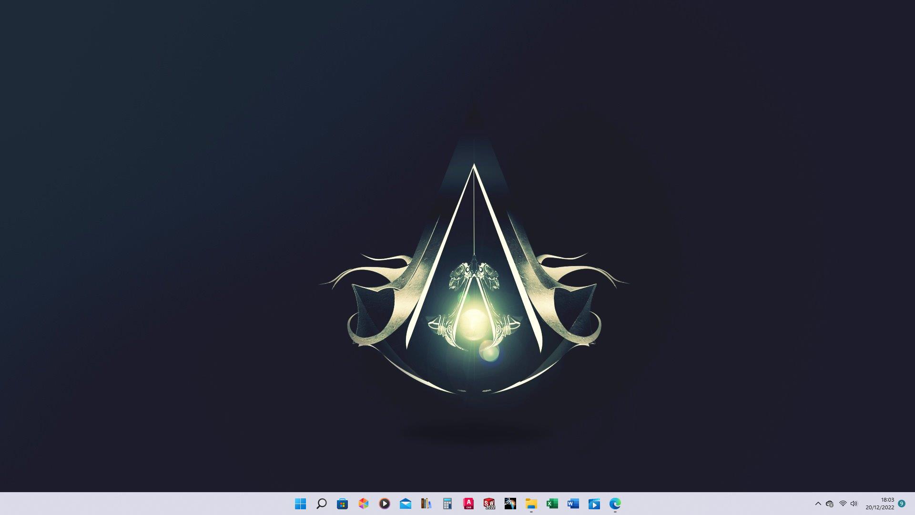Open the books library app icon

pyautogui.click(x=426, y=504)
